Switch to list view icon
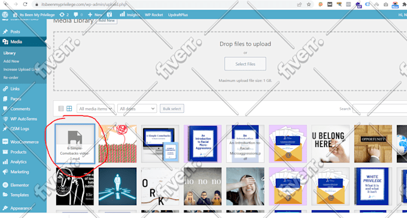This screenshot has width=407, height=218. pyautogui.click(x=61, y=109)
